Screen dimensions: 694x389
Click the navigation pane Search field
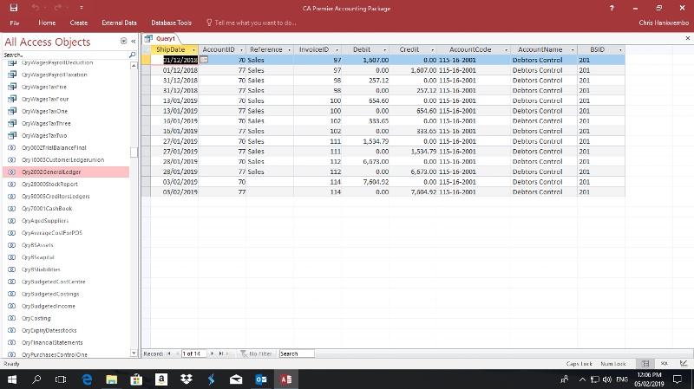coord(65,55)
